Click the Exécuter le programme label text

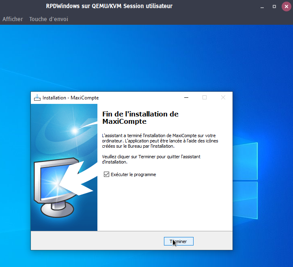click(x=133, y=174)
